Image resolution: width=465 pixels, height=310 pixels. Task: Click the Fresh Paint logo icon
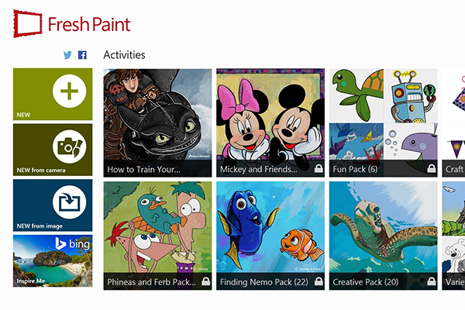click(x=28, y=25)
